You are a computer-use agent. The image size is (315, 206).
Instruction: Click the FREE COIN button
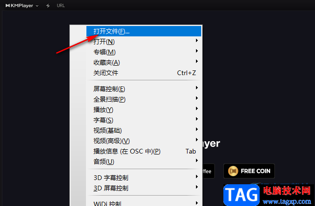point(249,171)
